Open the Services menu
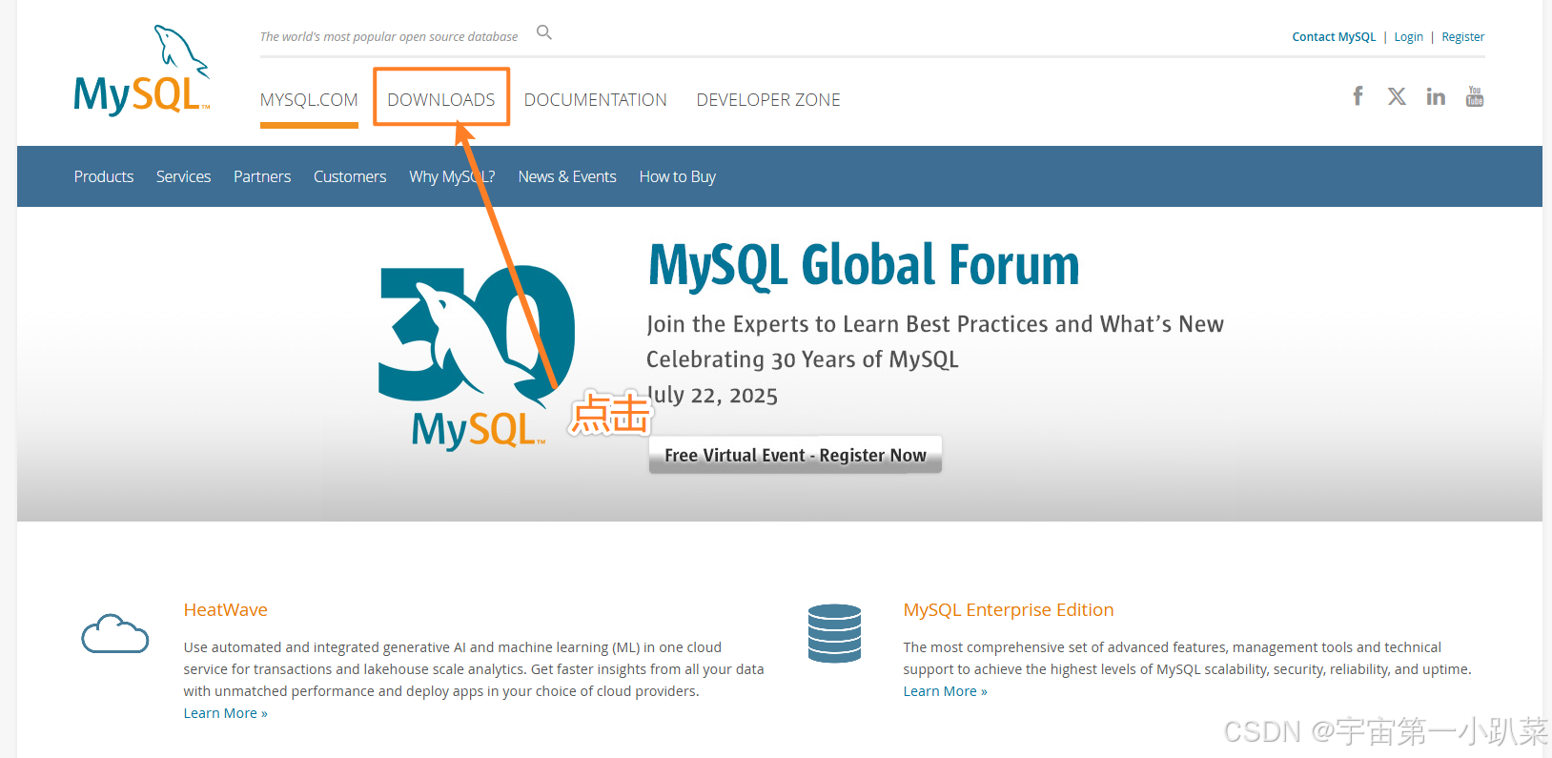The width and height of the screenshot is (1552, 758). 183,176
